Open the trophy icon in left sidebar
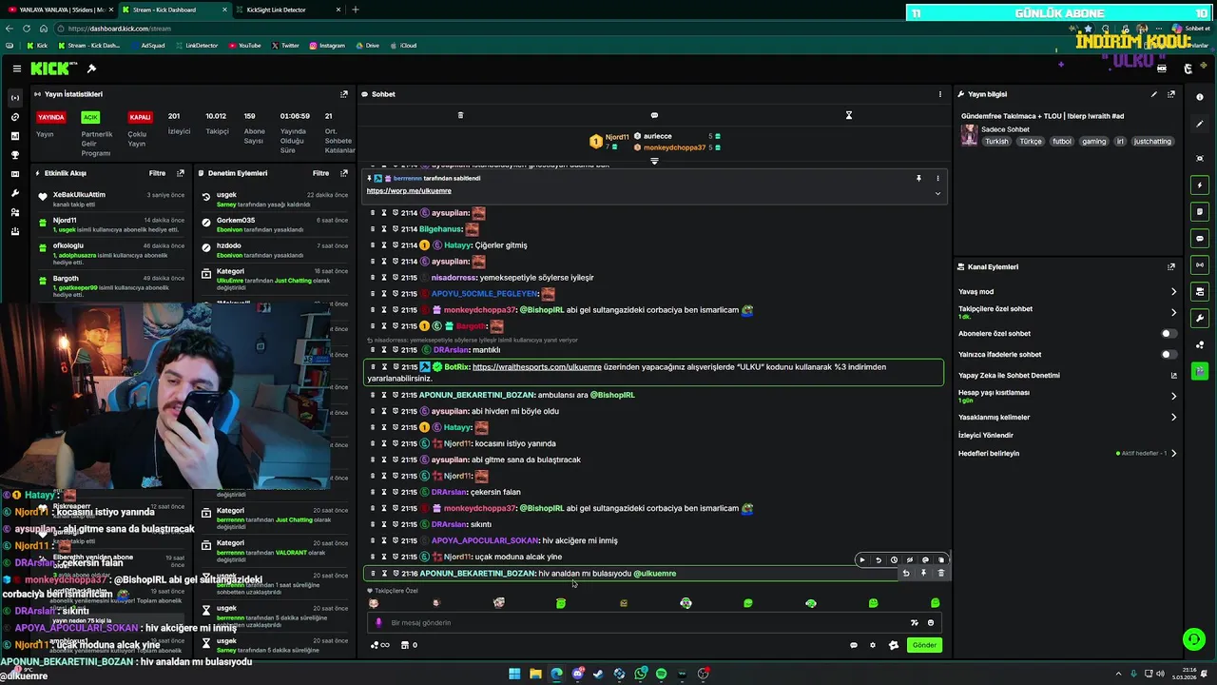The width and height of the screenshot is (1217, 685). pyautogui.click(x=14, y=155)
